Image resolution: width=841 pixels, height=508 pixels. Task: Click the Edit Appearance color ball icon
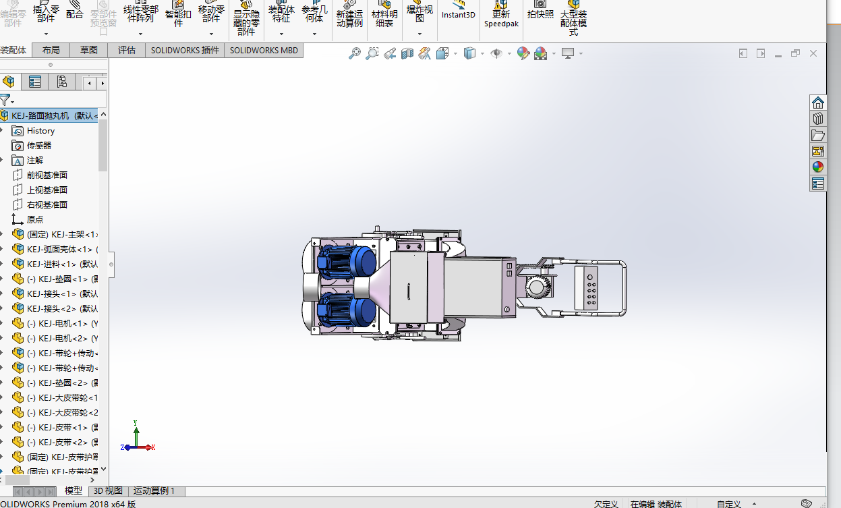(x=523, y=53)
